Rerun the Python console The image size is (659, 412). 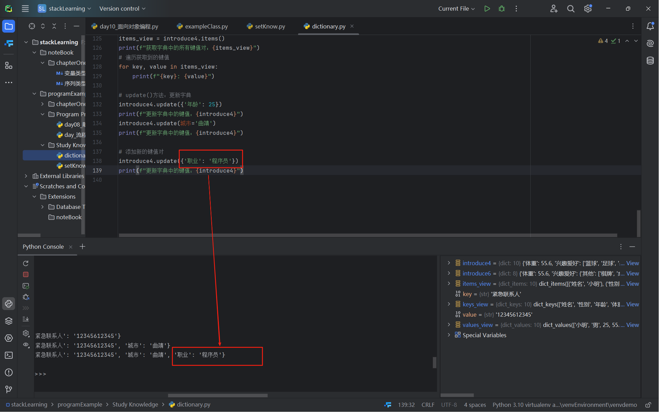click(x=26, y=263)
